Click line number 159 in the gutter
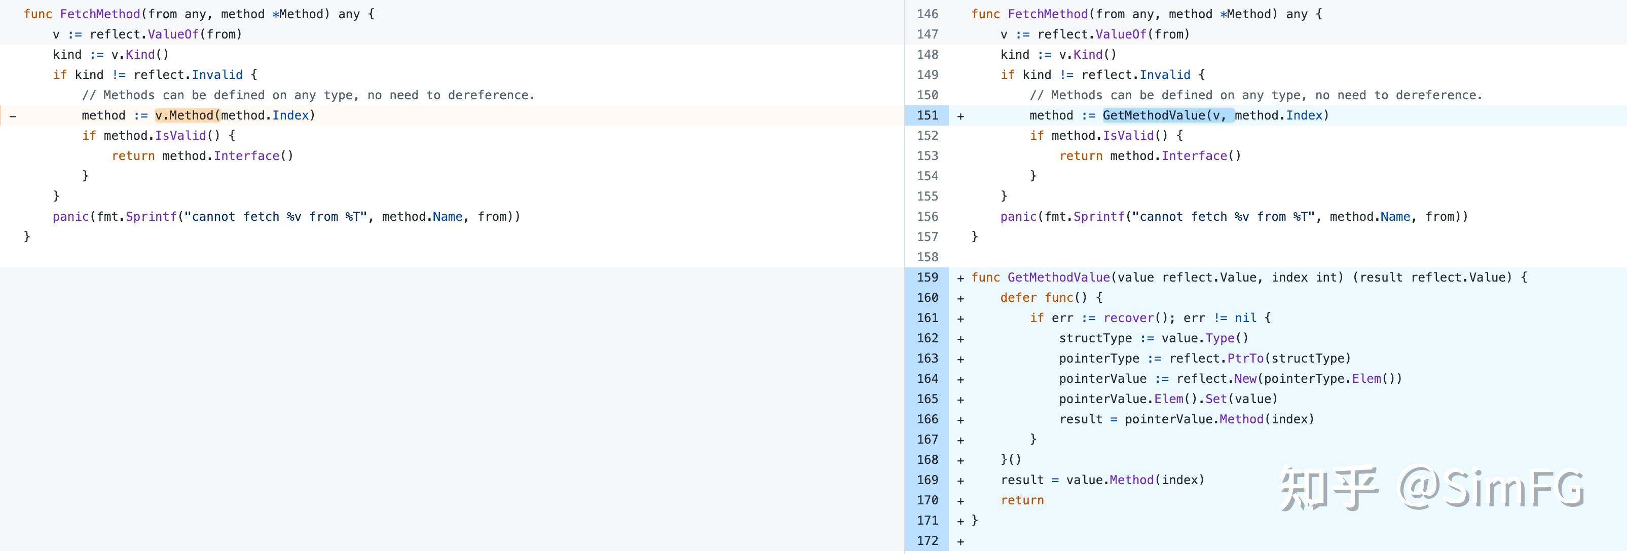 pos(927,278)
